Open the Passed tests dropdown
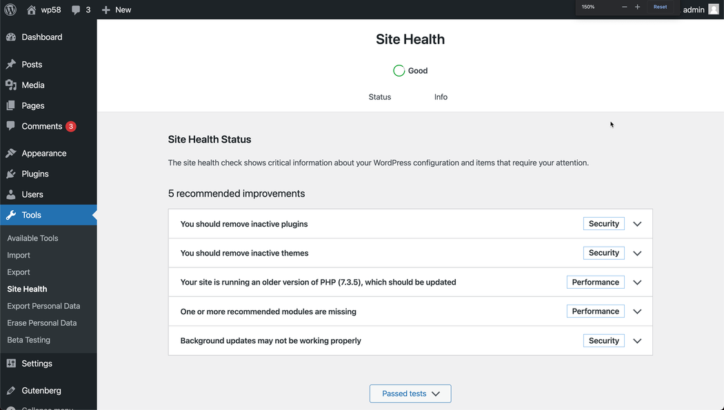The width and height of the screenshot is (724, 410). pyautogui.click(x=410, y=393)
